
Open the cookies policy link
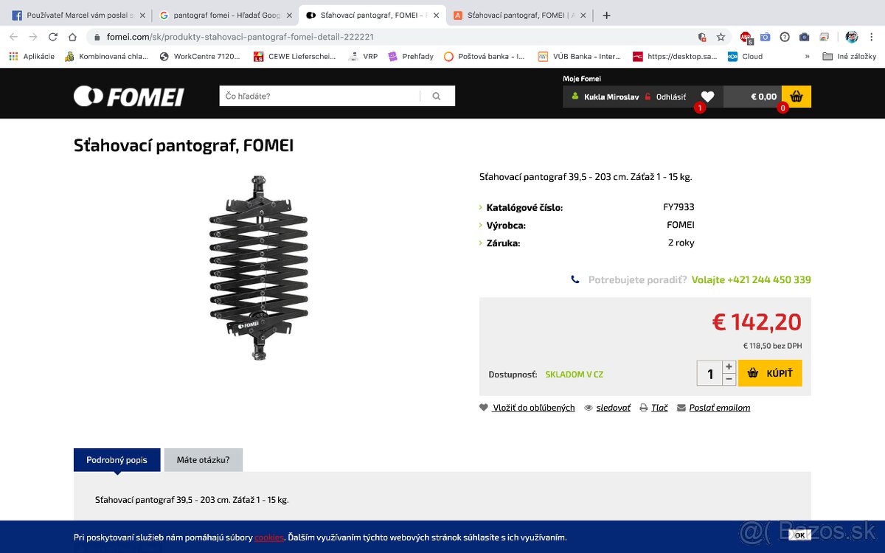(x=269, y=538)
